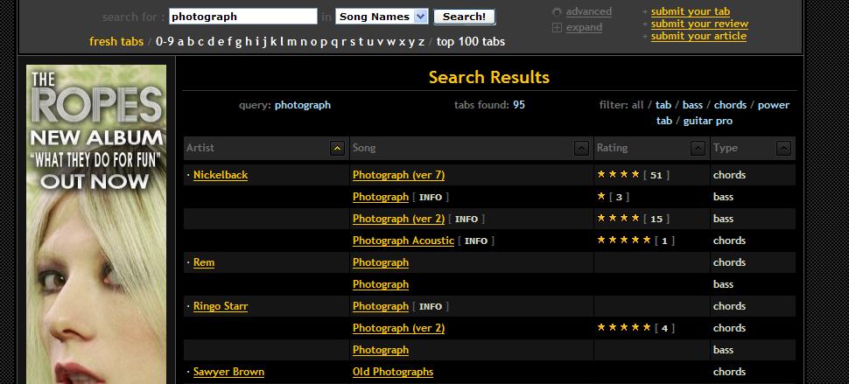Sort results by Artist column arrow

(x=337, y=148)
